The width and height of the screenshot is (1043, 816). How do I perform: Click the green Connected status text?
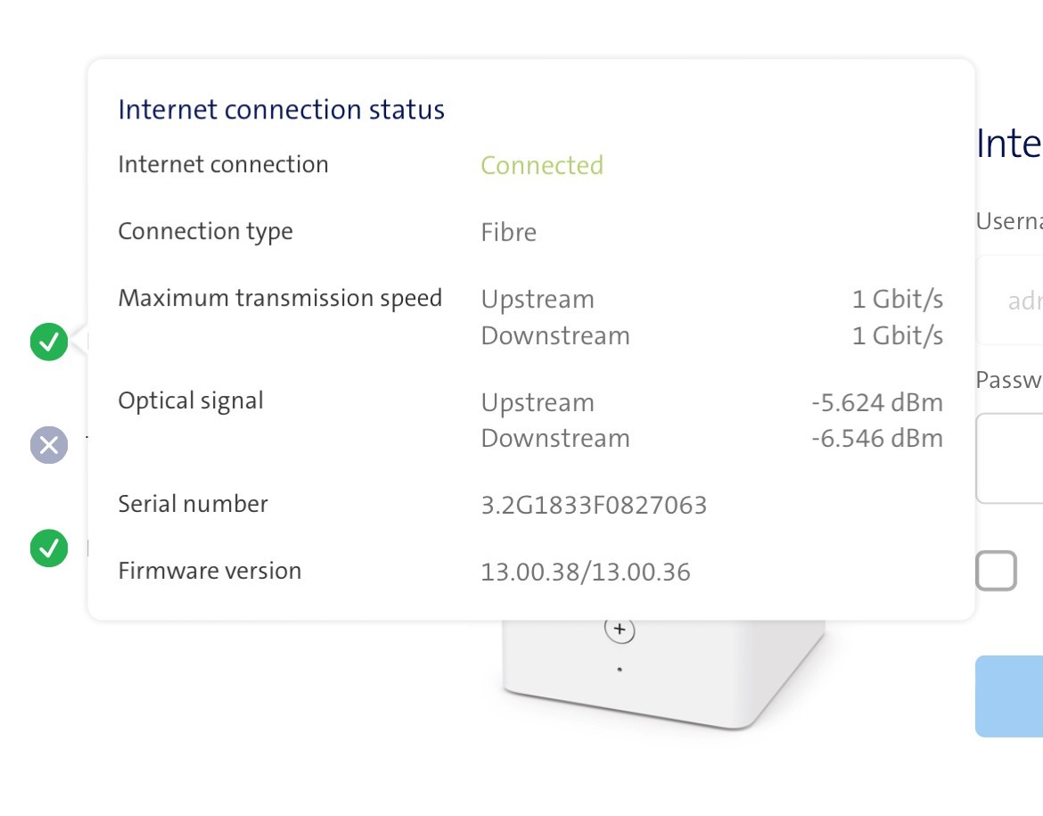pyautogui.click(x=542, y=166)
